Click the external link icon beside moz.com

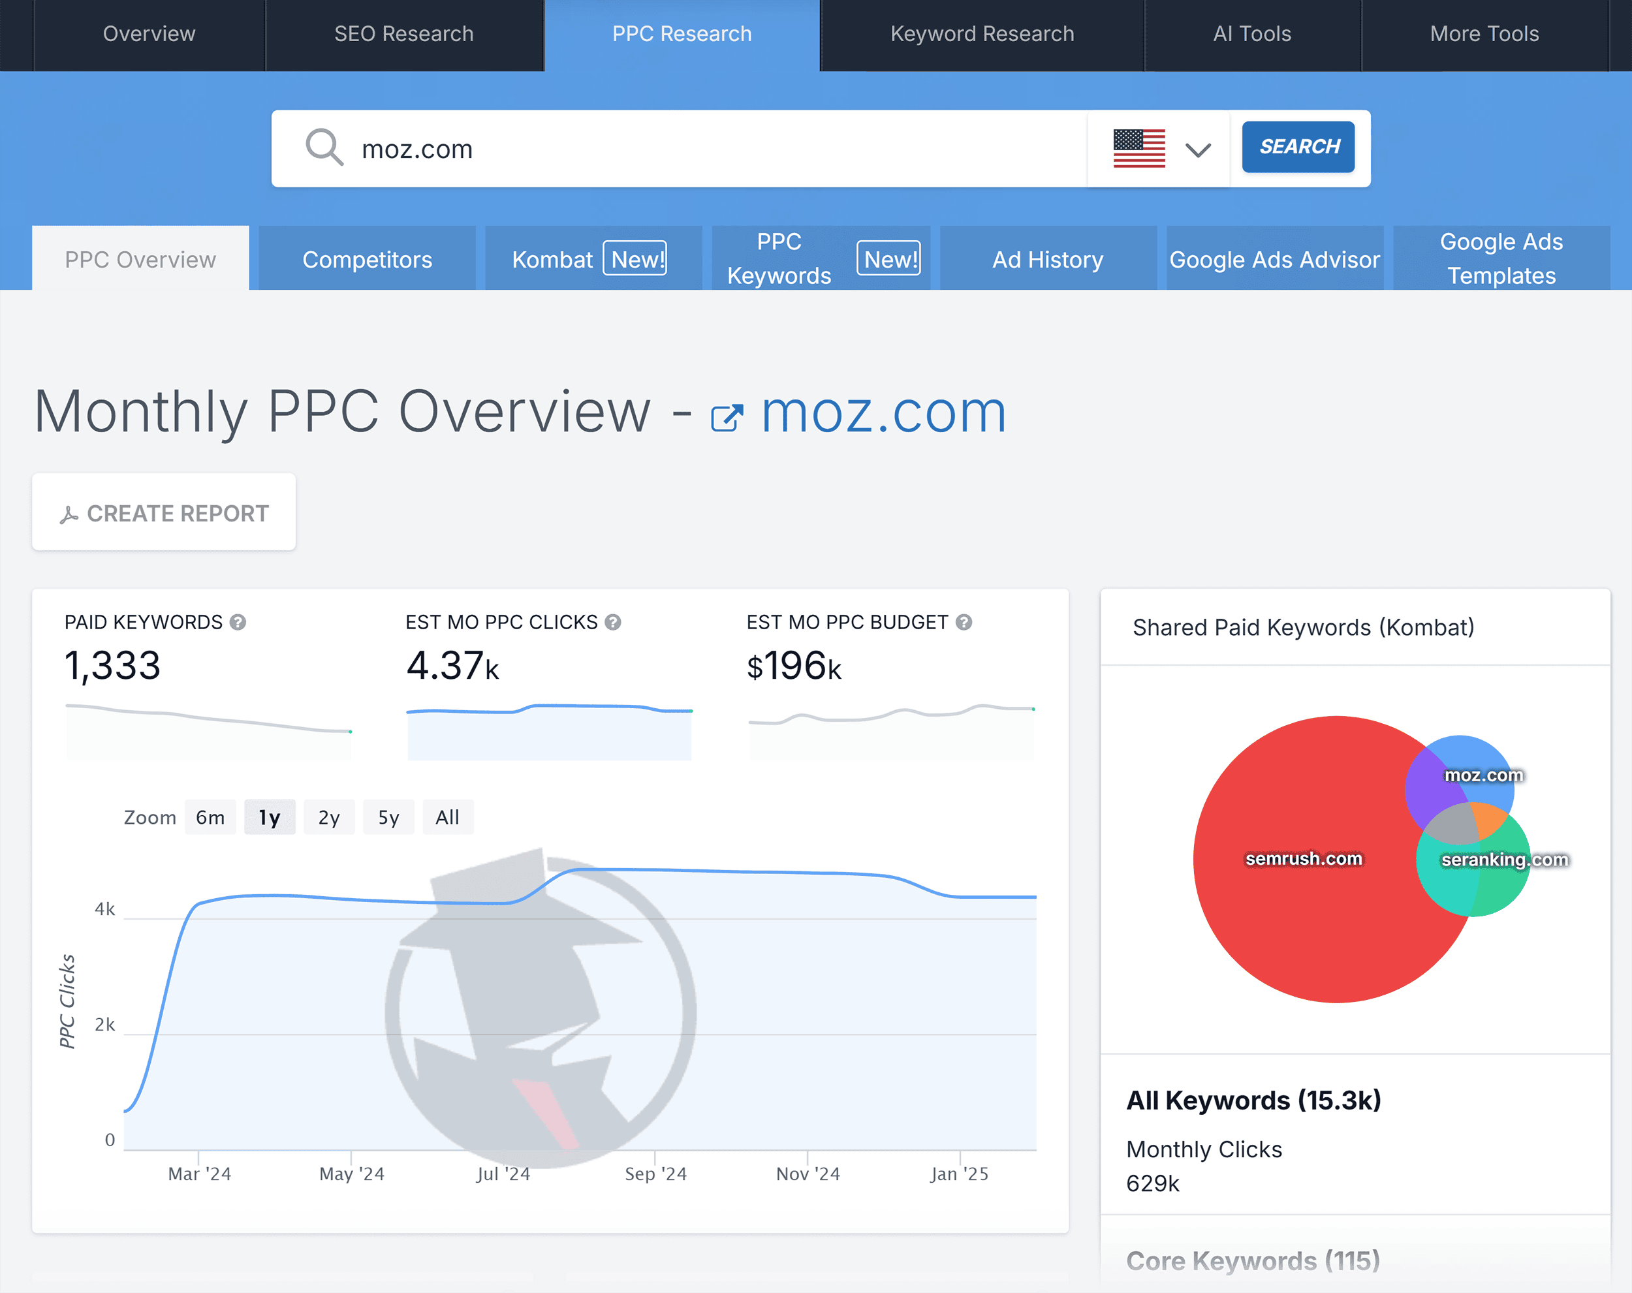point(727,418)
